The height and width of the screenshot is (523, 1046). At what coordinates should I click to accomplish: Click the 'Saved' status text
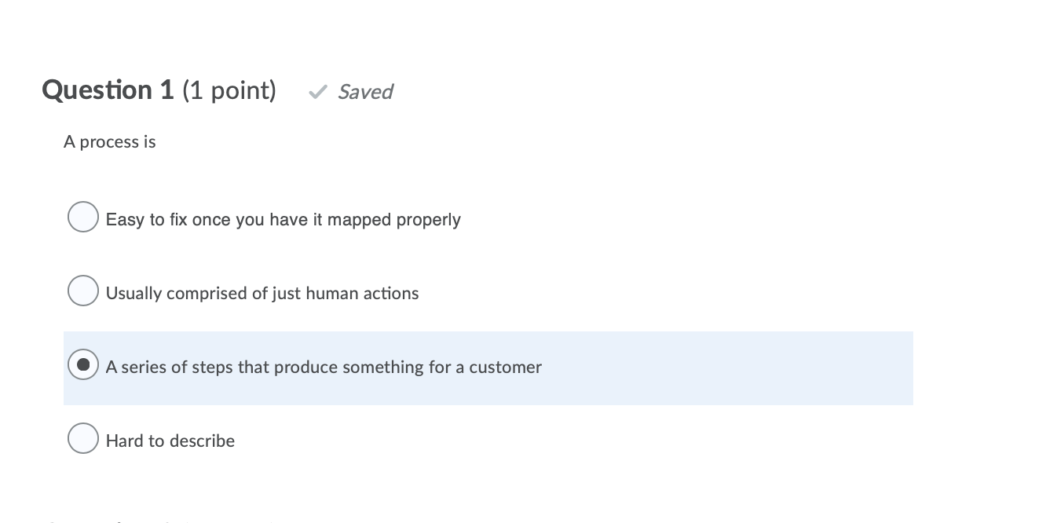click(365, 92)
